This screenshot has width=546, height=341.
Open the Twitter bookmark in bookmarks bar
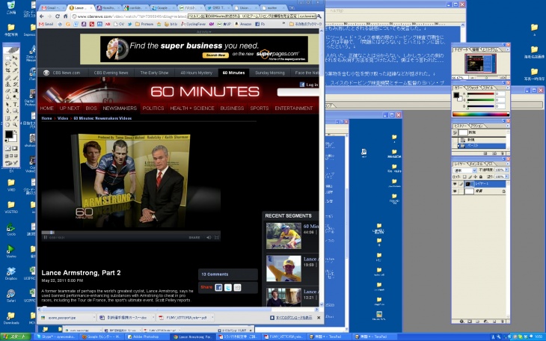[129, 24]
